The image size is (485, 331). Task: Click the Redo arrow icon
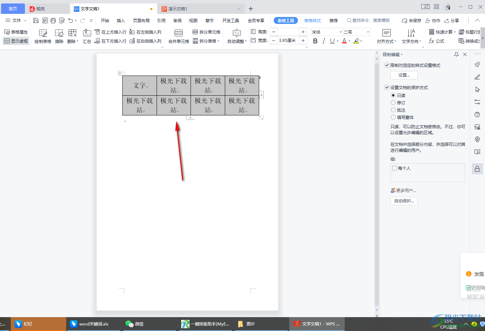[x=83, y=20]
